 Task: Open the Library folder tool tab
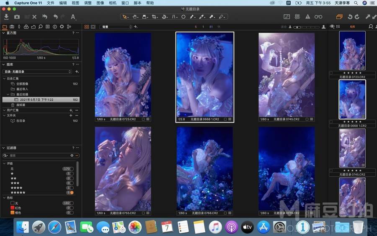[5, 27]
